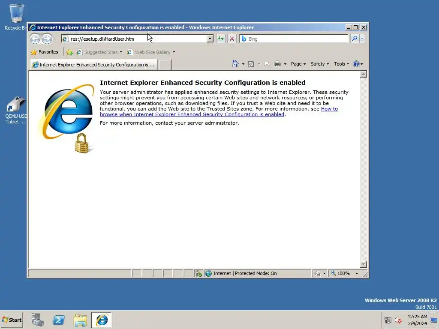Expand the Suggested Sites dropdown arrow

tap(121, 52)
